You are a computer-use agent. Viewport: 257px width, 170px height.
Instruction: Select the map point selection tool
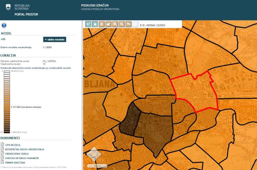tap(88, 24)
